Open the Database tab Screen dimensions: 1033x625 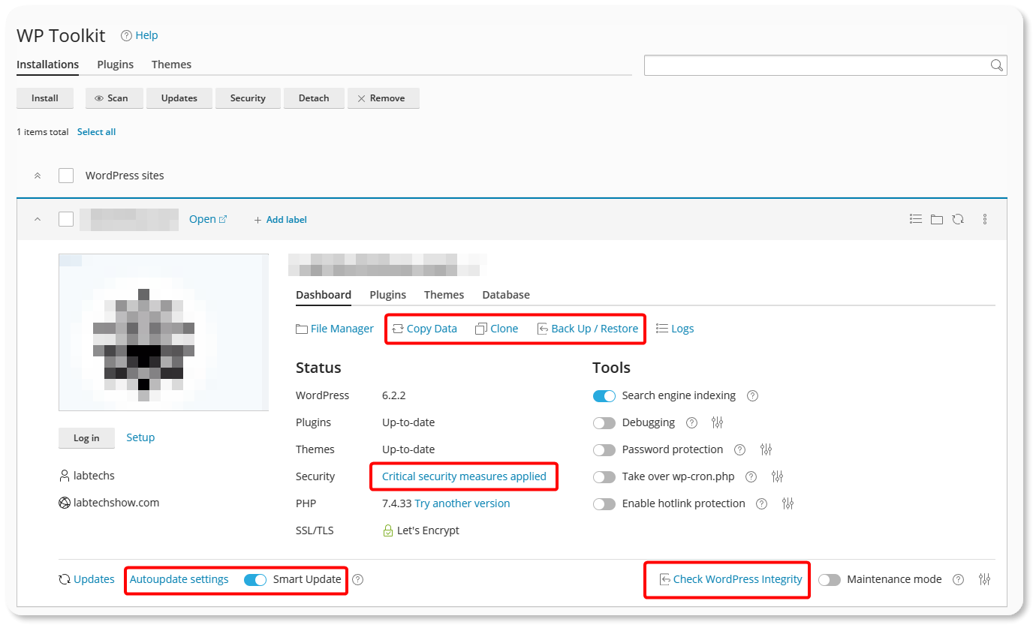[506, 295]
